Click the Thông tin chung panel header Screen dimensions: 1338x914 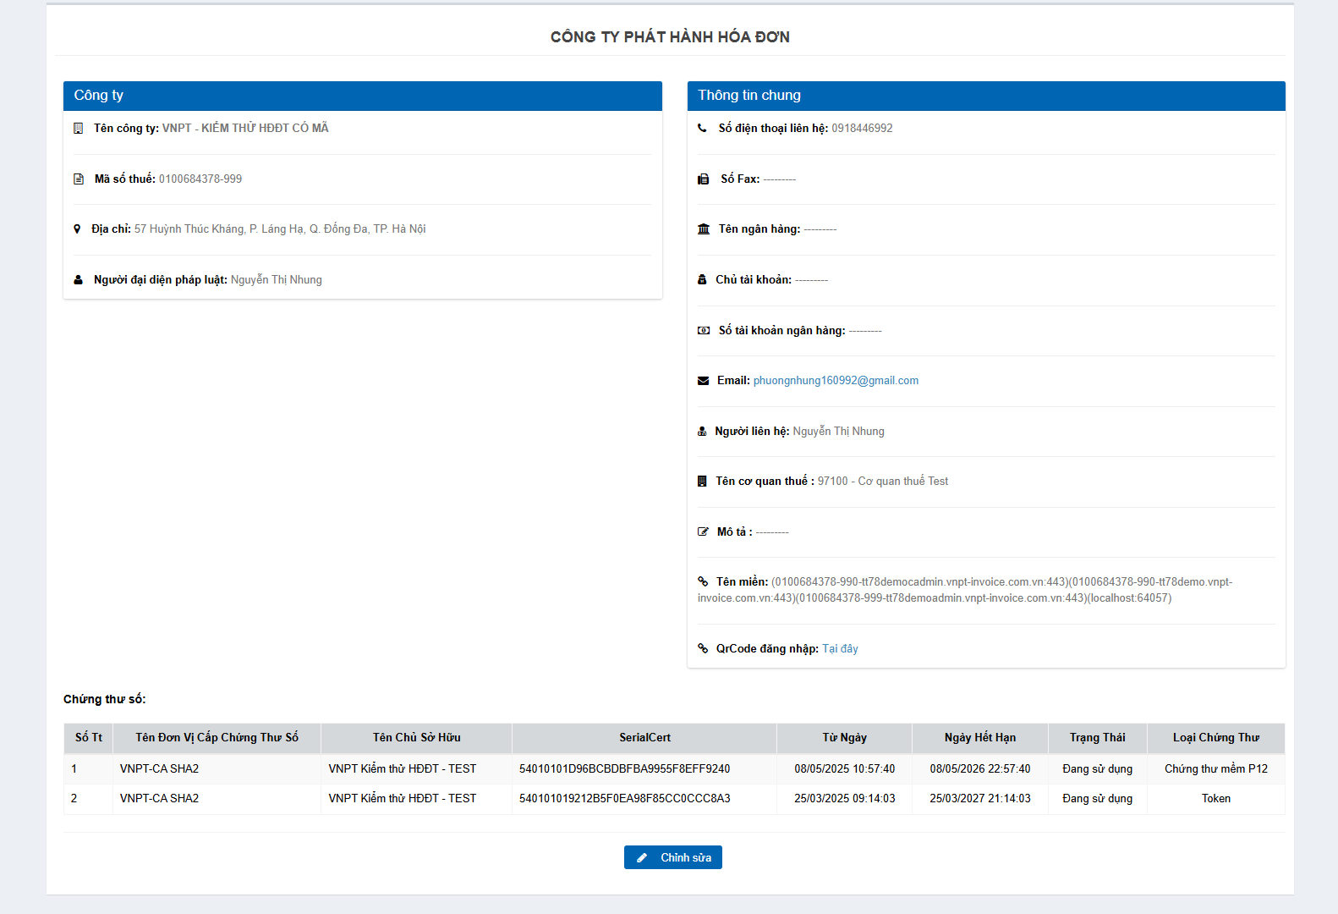tap(986, 96)
